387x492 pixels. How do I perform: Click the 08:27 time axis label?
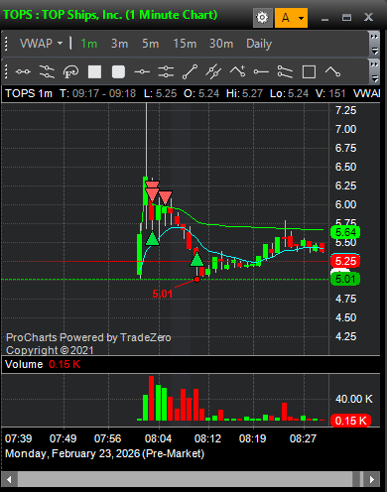click(303, 438)
